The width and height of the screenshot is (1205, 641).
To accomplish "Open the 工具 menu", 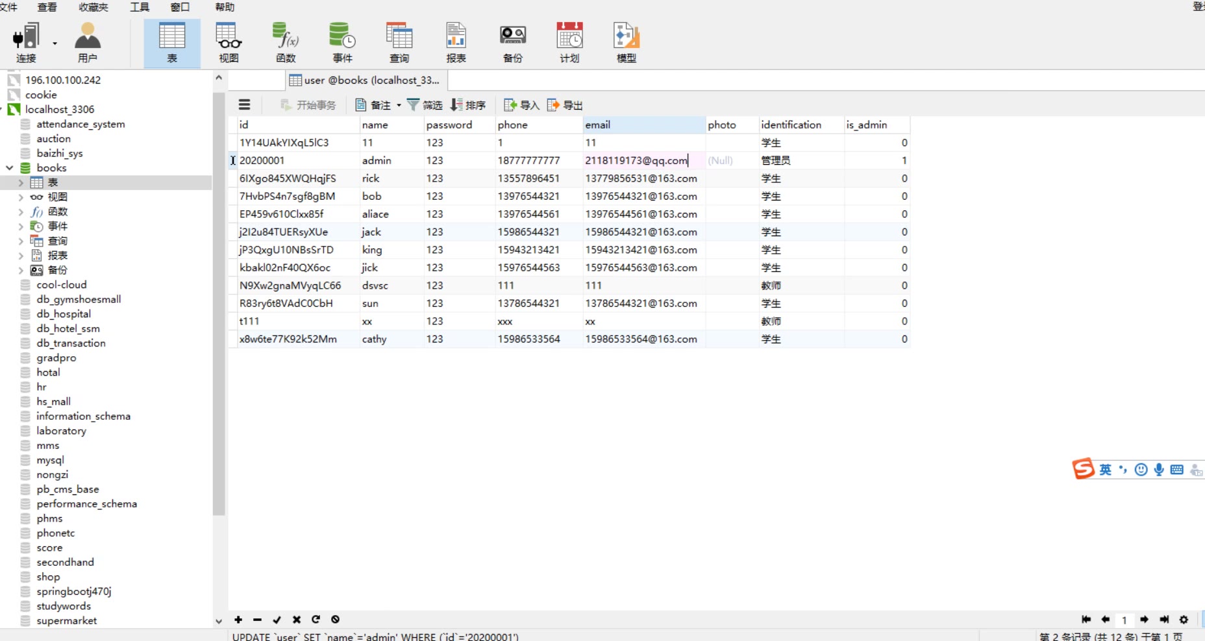I will (x=140, y=7).
